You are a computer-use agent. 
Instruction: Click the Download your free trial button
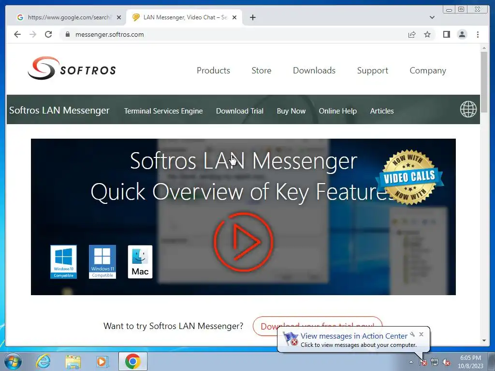[x=317, y=326]
